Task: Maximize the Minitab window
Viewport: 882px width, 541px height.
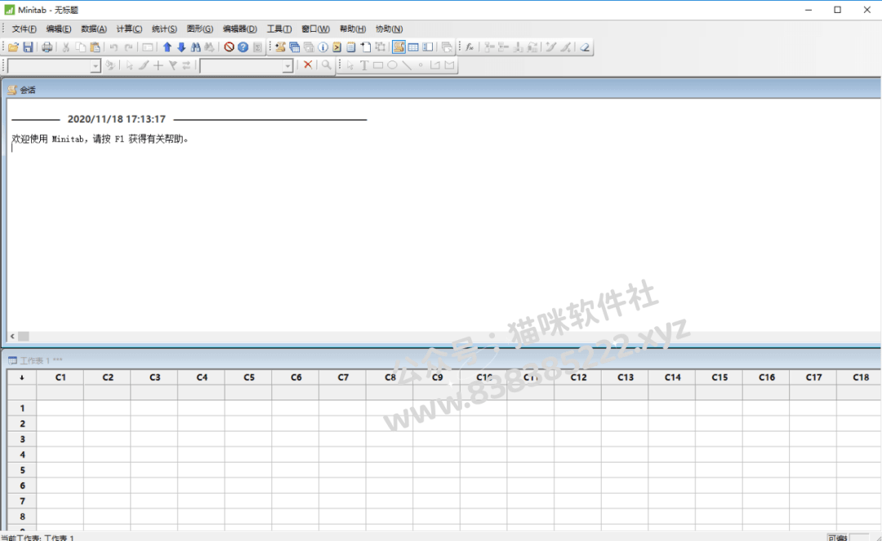Action: (838, 10)
